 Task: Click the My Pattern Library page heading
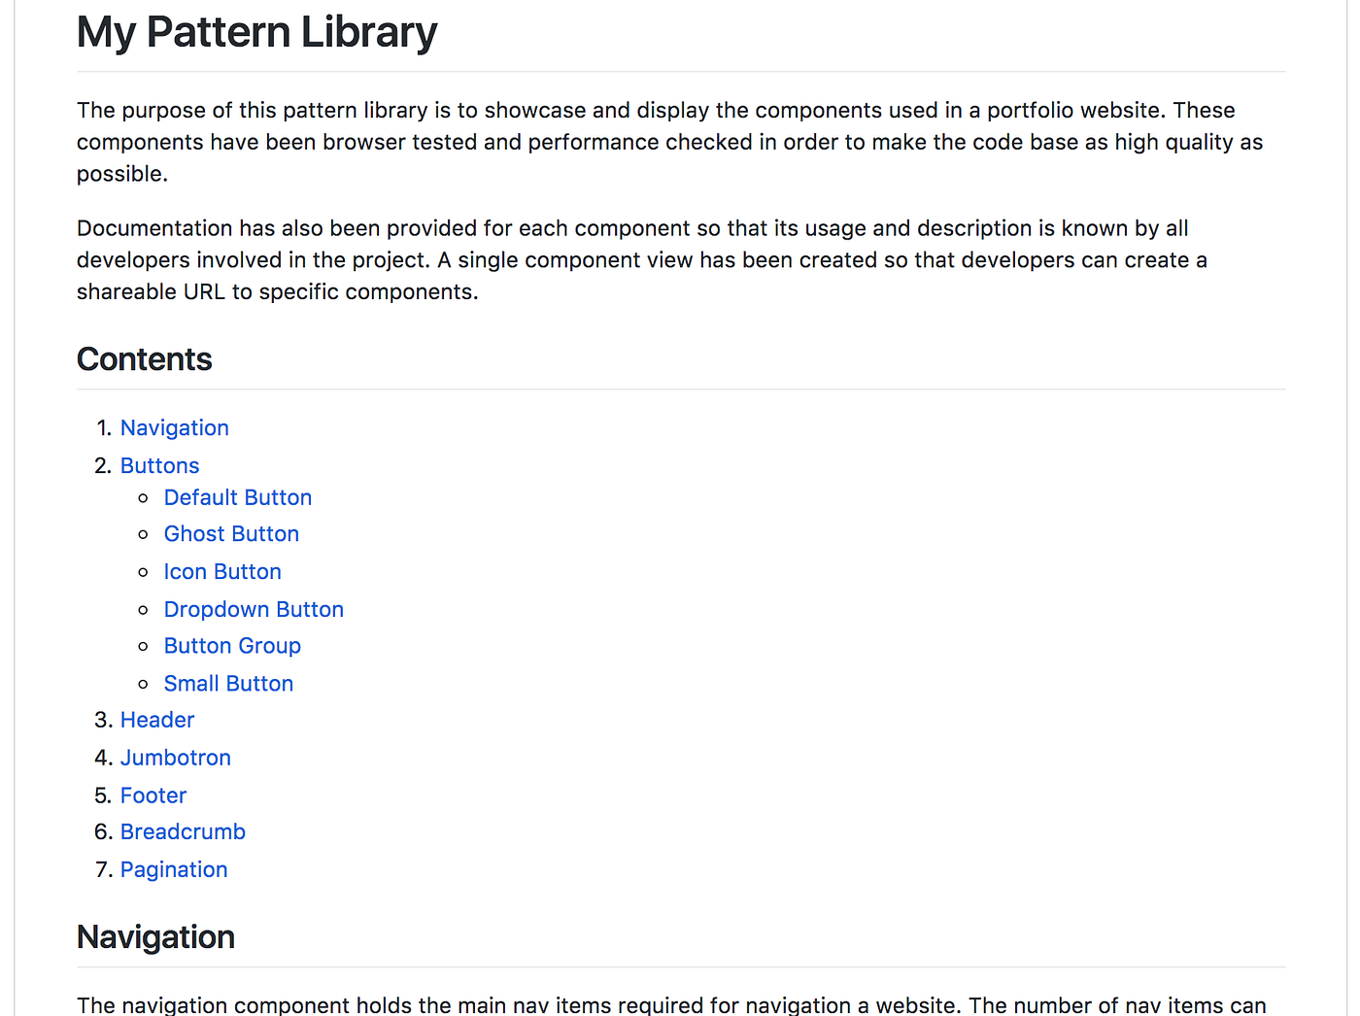pyautogui.click(x=256, y=32)
